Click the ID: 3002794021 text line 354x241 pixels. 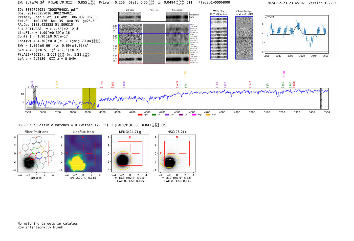click(48, 10)
